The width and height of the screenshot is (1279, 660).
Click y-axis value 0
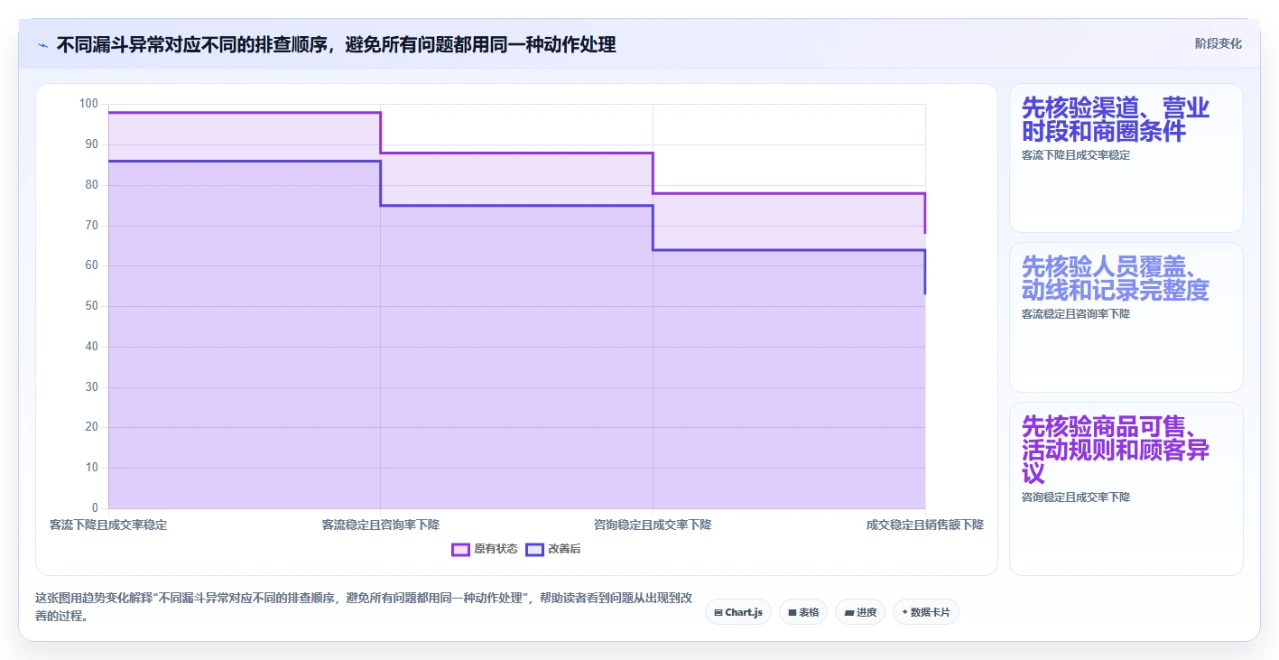coord(95,508)
